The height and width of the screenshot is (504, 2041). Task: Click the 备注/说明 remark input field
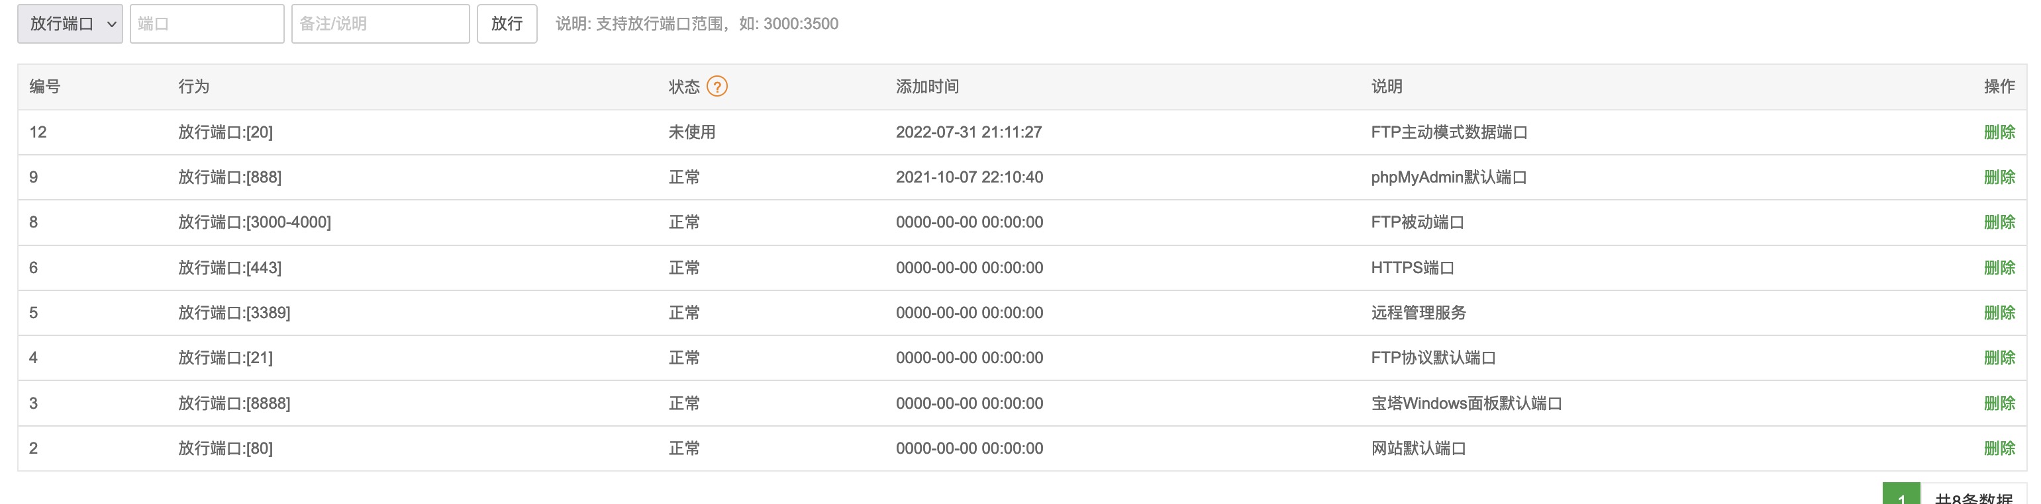pyautogui.click(x=380, y=24)
